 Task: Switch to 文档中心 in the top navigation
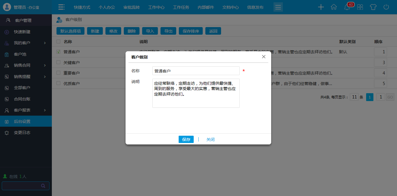(x=230, y=7)
